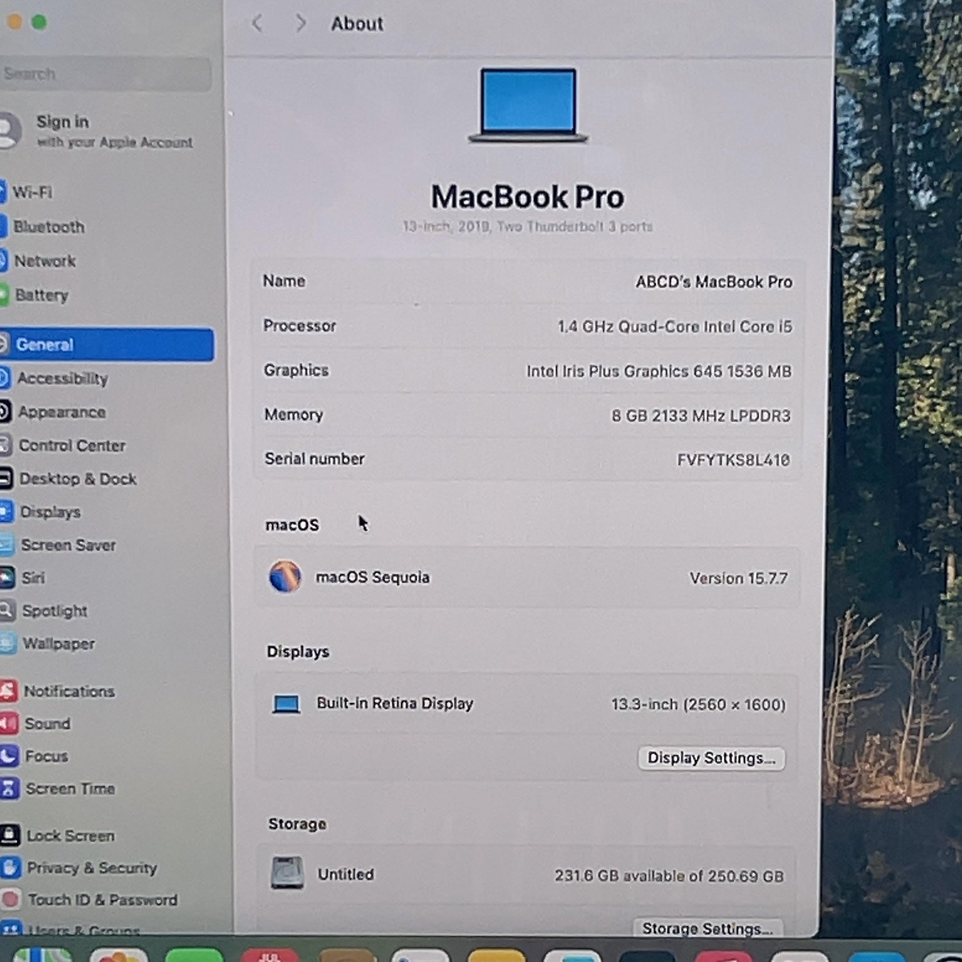Screen dimensions: 962x962
Task: Open Touch ID & Password settings
Action: 102,900
